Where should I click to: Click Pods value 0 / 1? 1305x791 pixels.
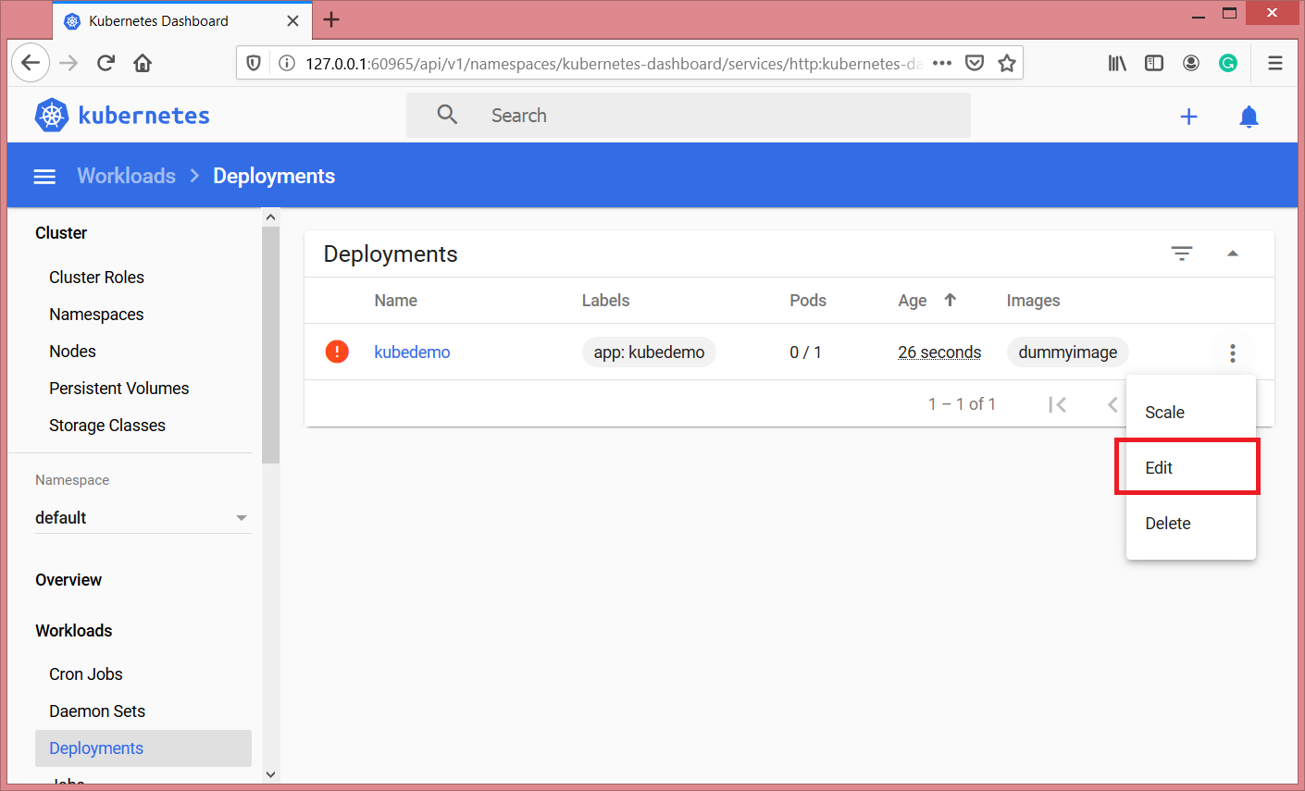click(x=805, y=352)
